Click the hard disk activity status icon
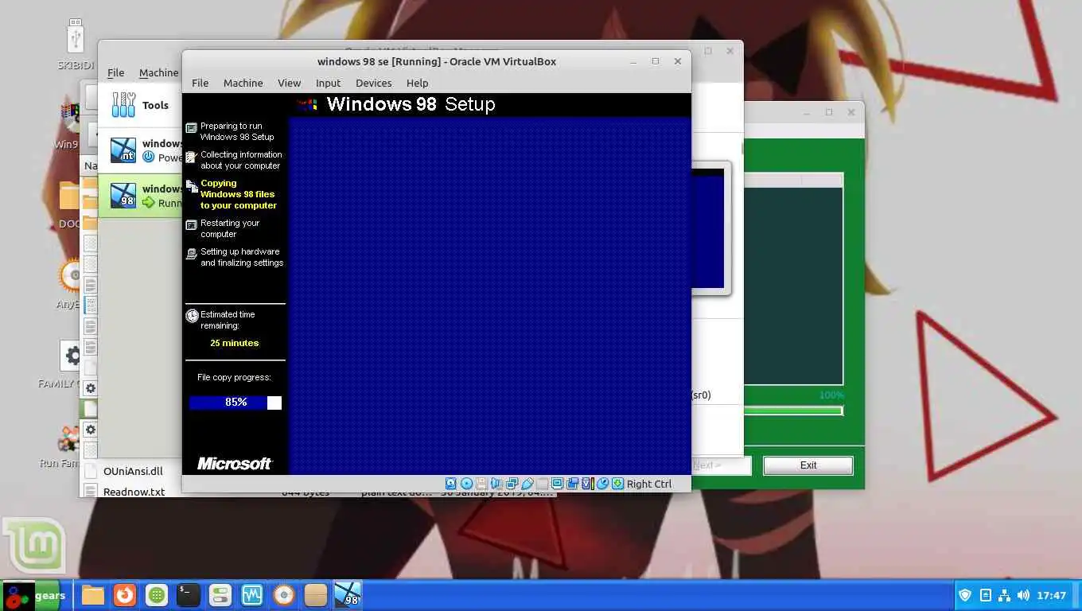 (451, 484)
